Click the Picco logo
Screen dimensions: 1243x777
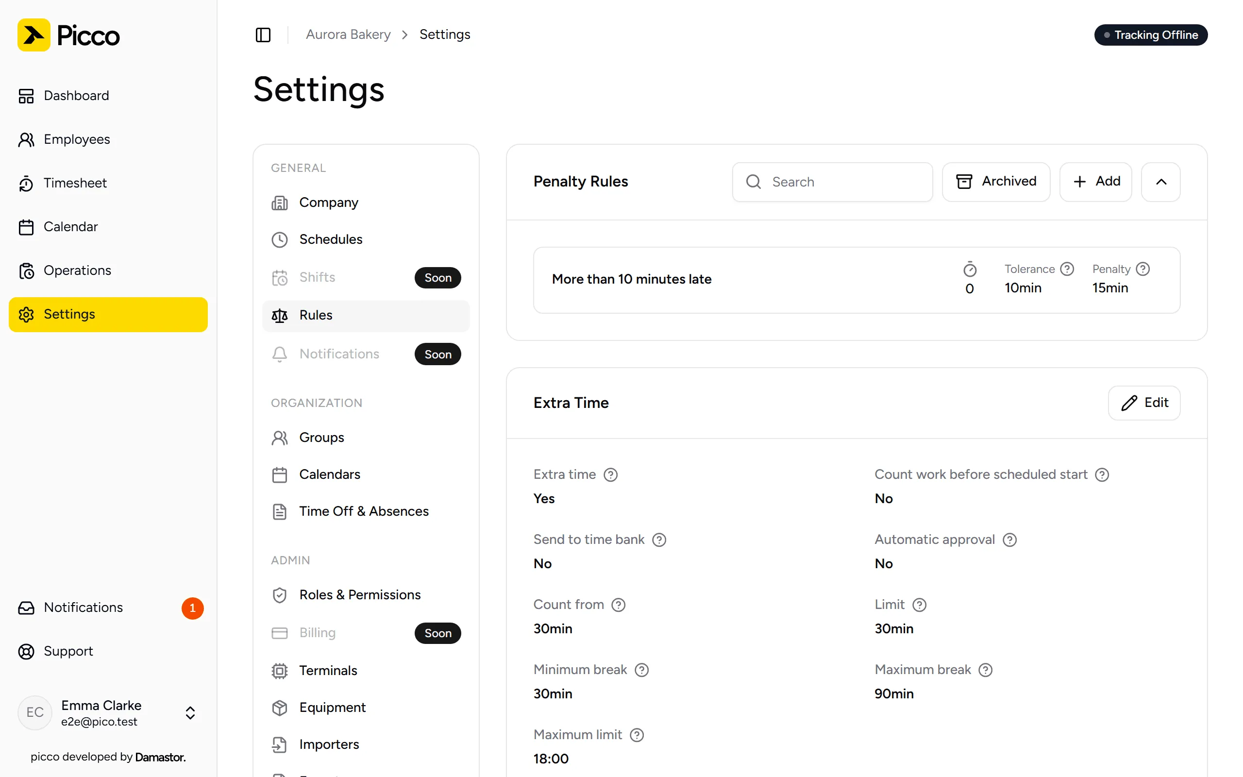pyautogui.click(x=68, y=35)
